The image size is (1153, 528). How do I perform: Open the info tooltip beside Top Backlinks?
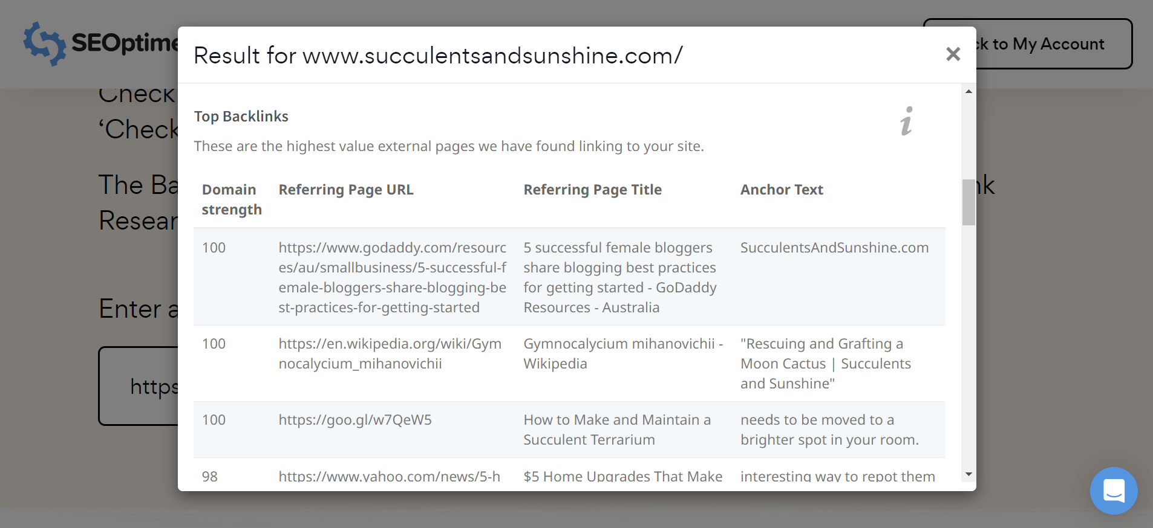(x=906, y=121)
